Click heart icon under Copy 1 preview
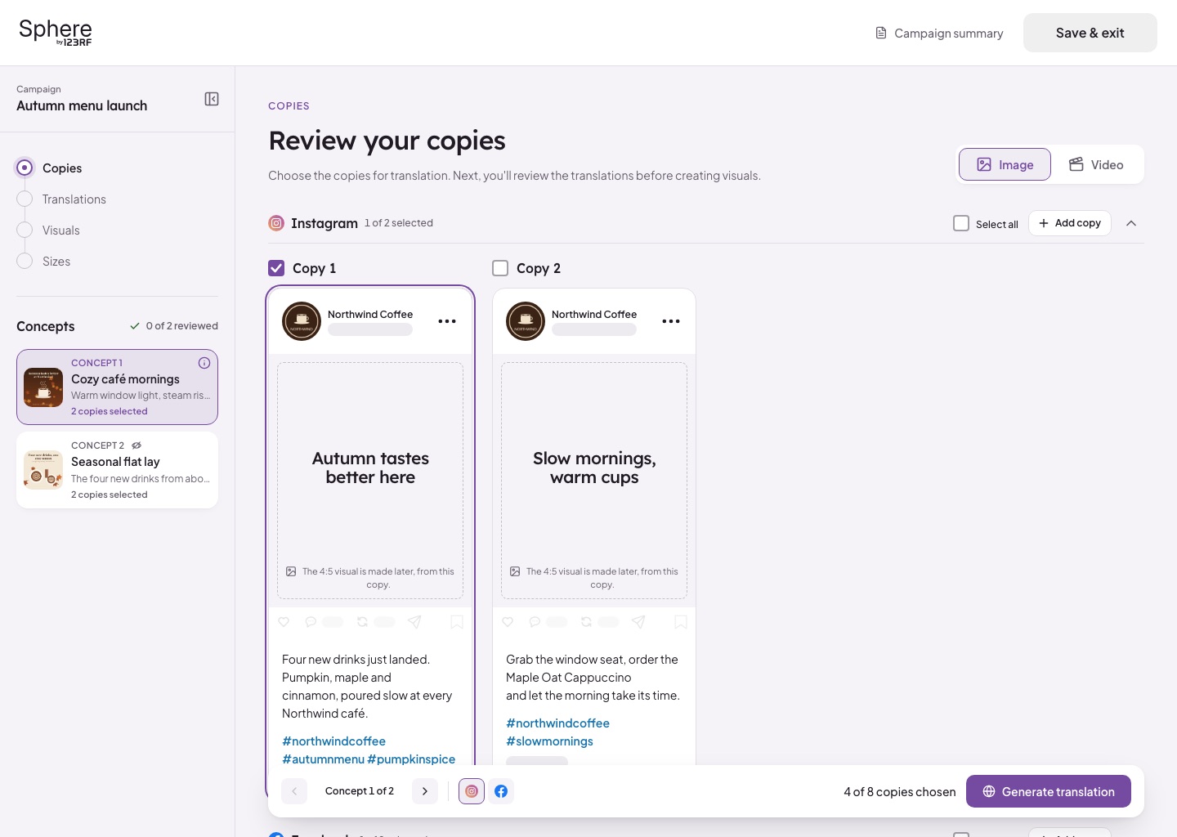 pyautogui.click(x=284, y=622)
